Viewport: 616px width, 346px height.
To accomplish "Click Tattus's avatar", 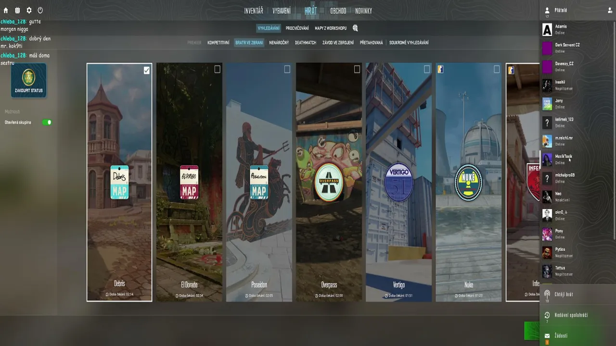I will [547, 271].
